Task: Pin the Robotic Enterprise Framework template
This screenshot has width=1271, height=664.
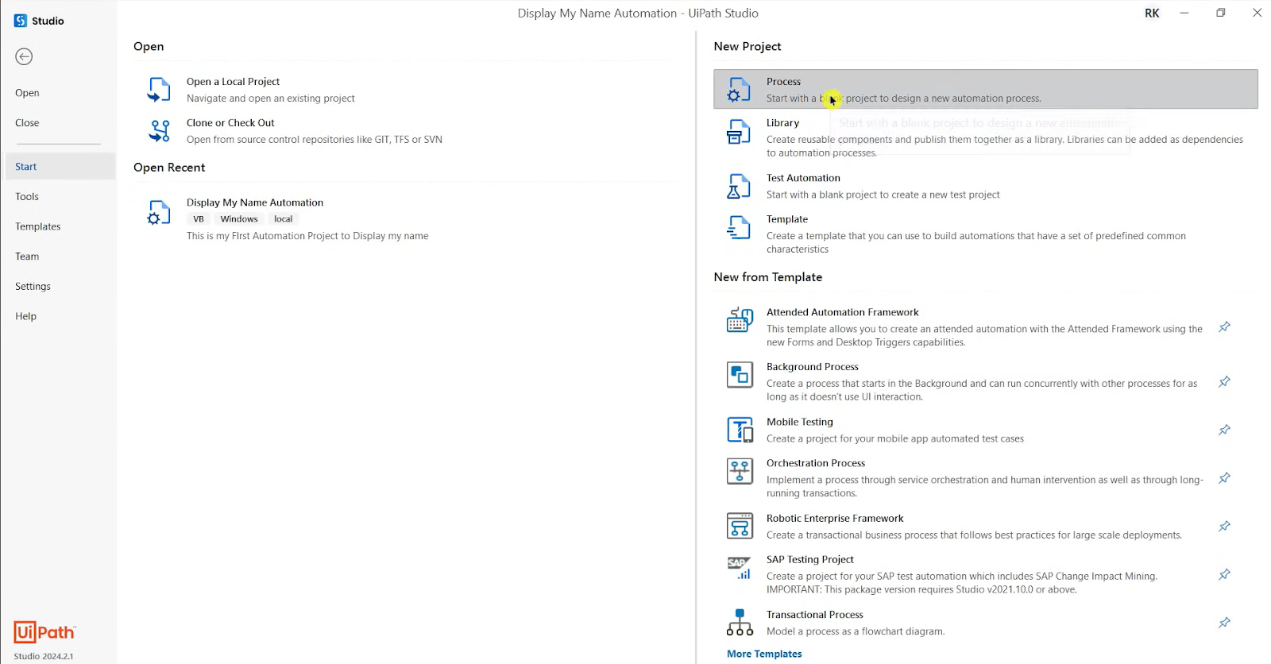Action: pos(1224,527)
